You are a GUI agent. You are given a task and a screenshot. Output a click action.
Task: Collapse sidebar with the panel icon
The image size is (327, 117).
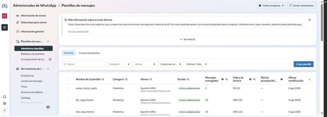click(48, 107)
